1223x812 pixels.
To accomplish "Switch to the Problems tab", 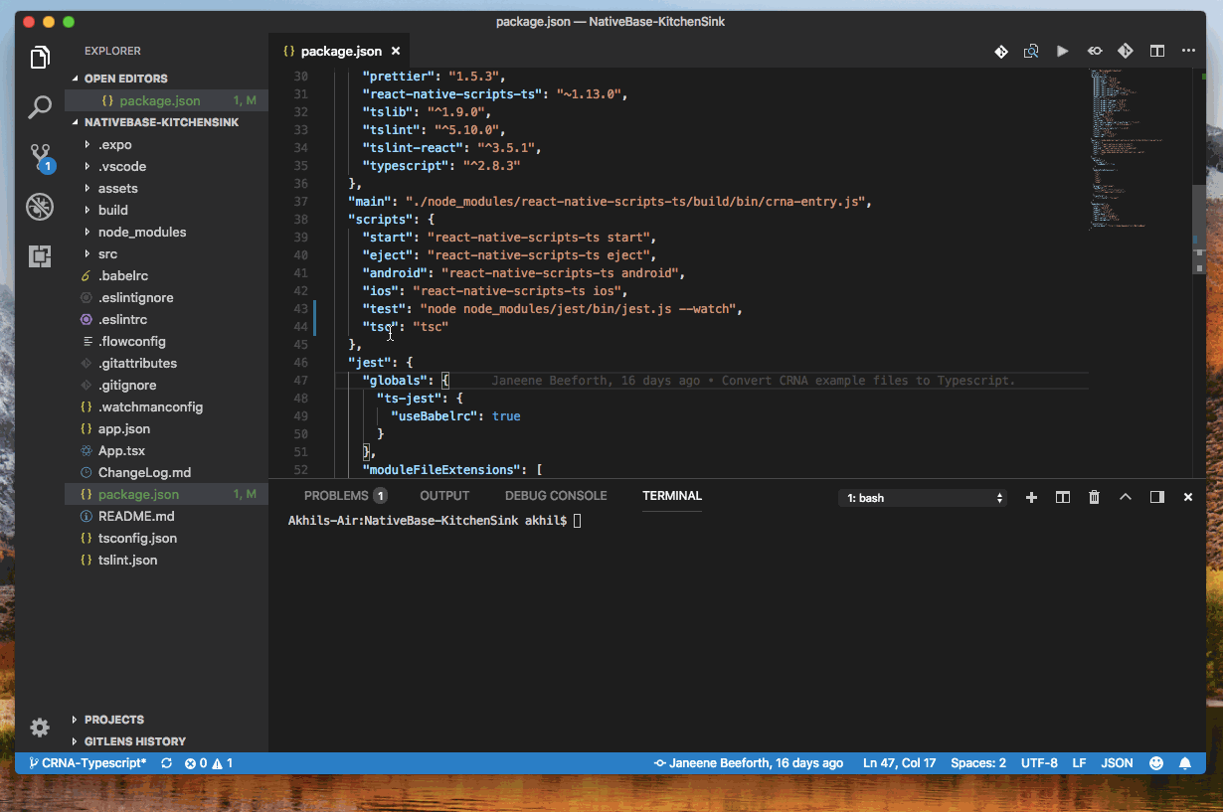I will pos(345,496).
